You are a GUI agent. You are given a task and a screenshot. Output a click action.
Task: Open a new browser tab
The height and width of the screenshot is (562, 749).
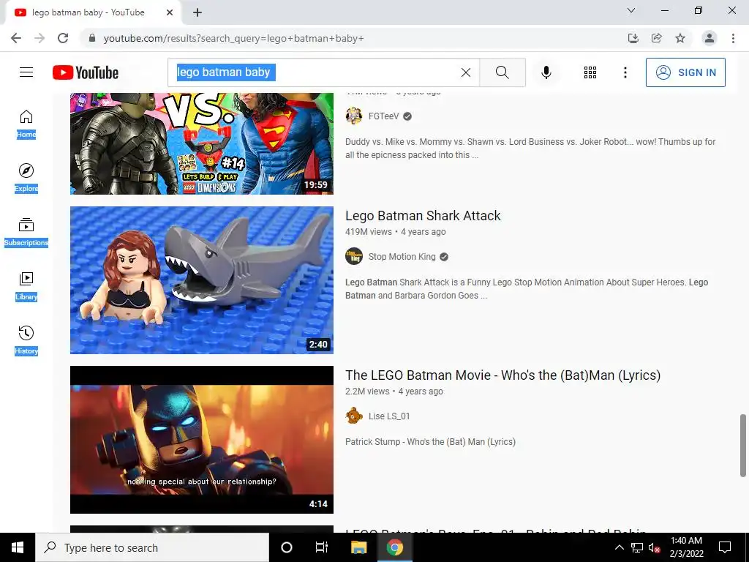point(197,12)
